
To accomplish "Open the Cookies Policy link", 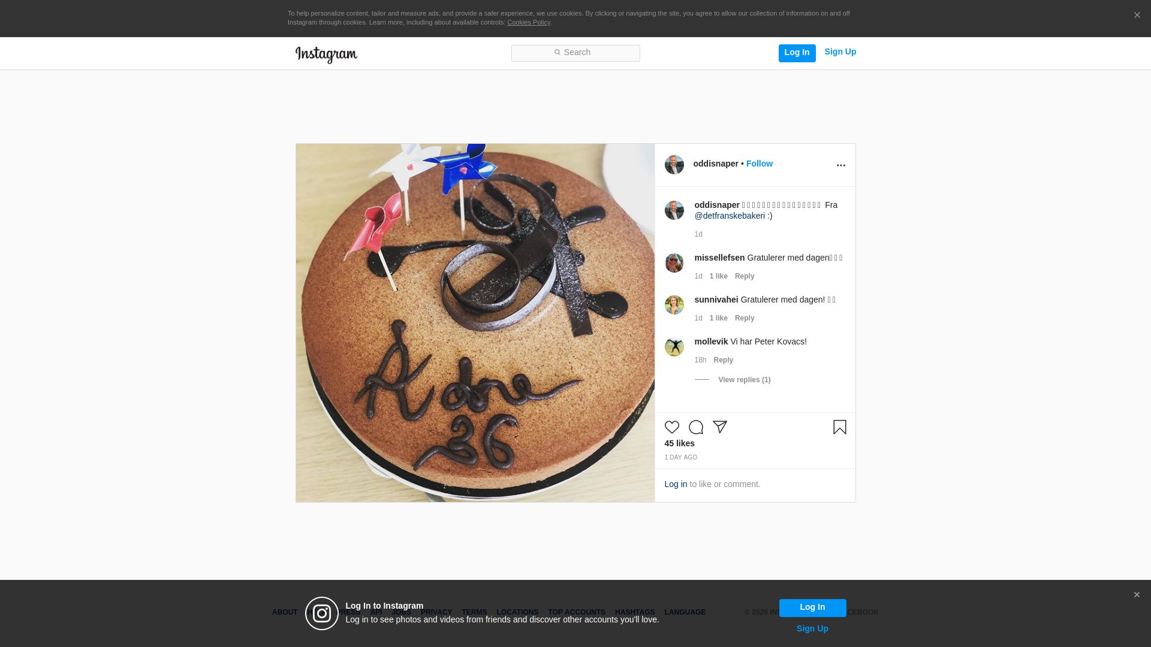I will click(x=529, y=22).
